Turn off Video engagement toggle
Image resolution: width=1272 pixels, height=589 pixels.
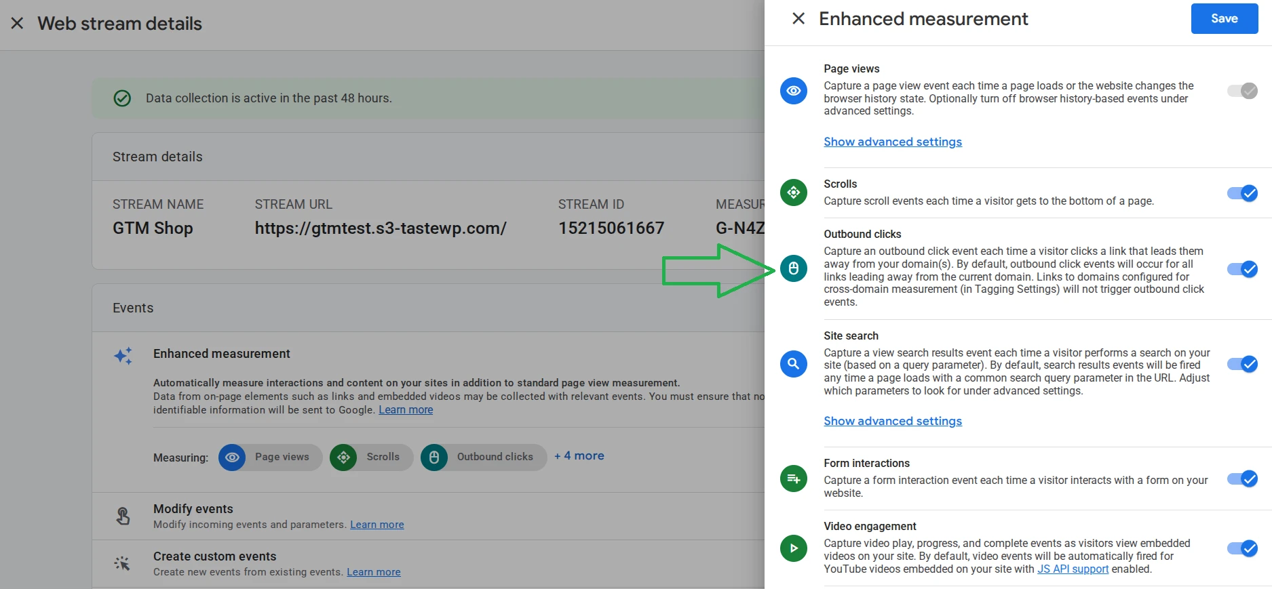click(x=1242, y=548)
